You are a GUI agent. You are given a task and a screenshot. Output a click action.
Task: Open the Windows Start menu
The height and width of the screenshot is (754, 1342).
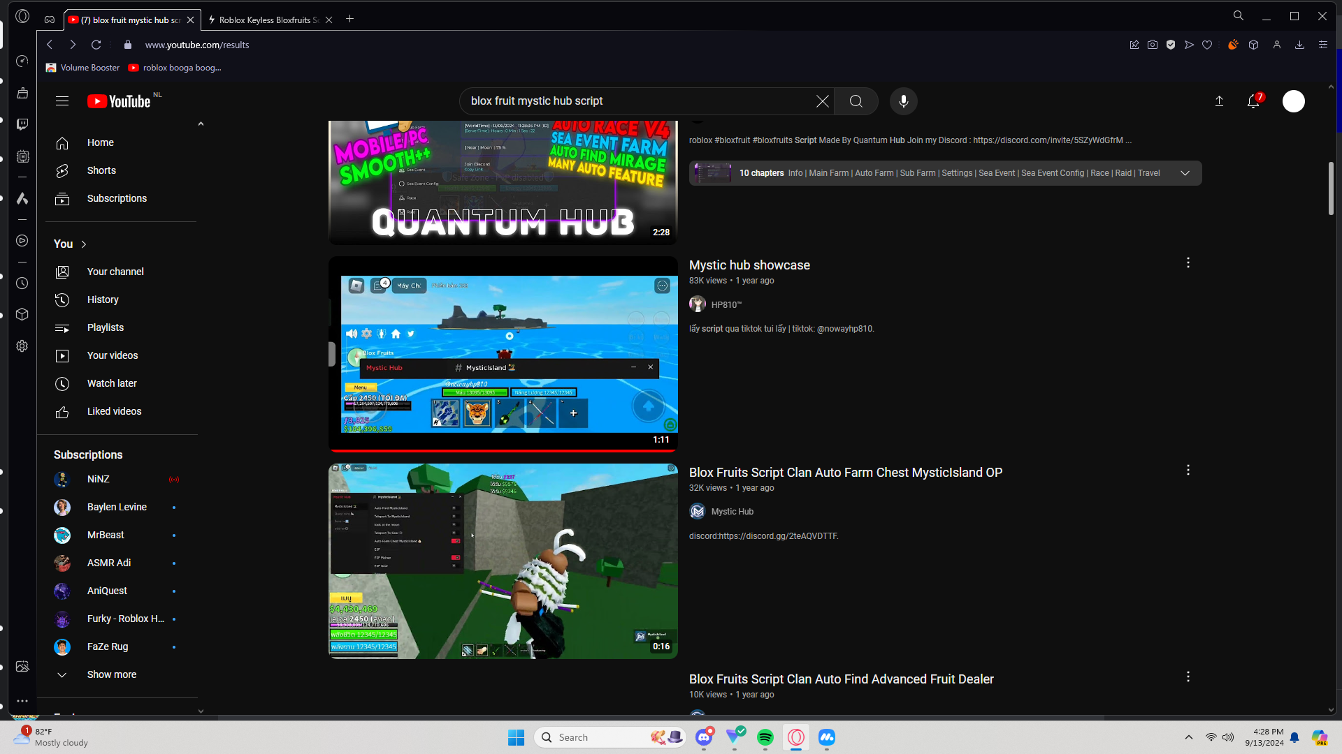(517, 737)
